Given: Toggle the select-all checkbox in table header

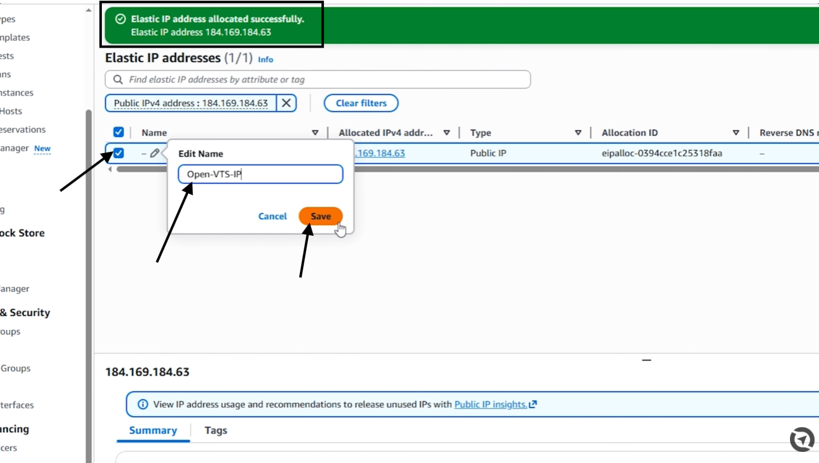Looking at the screenshot, I should click(118, 132).
